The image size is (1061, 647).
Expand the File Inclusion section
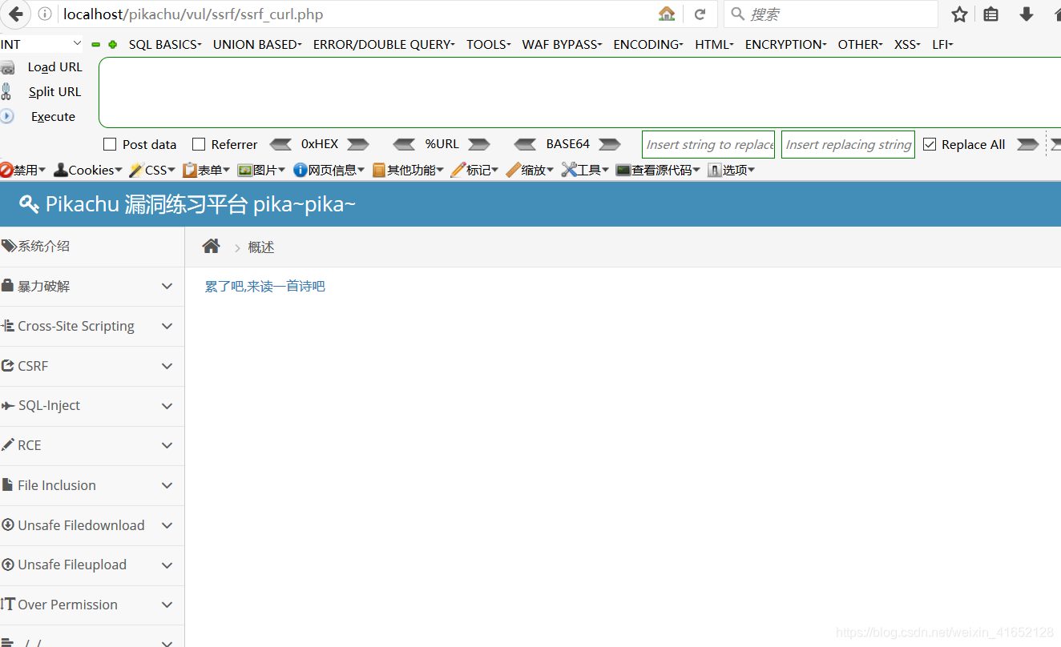tap(92, 485)
